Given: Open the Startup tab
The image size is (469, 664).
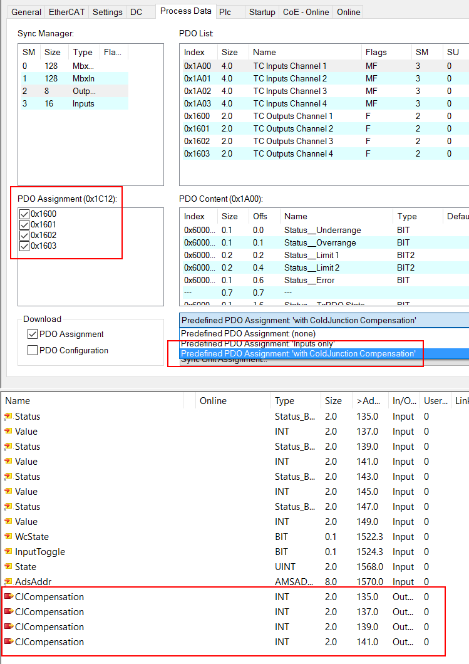Looking at the screenshot, I should 262,13.
